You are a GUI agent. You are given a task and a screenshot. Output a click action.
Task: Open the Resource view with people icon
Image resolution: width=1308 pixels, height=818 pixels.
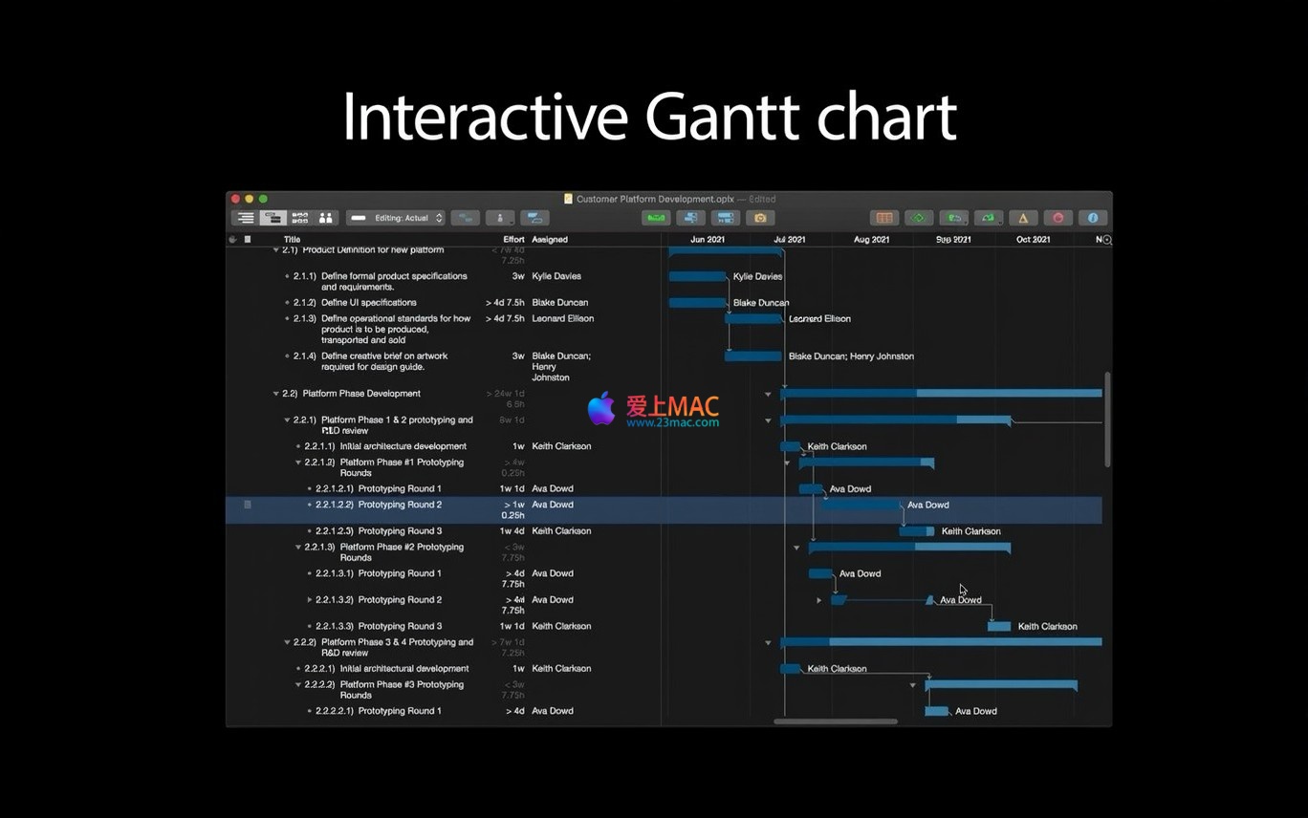pyautogui.click(x=326, y=218)
